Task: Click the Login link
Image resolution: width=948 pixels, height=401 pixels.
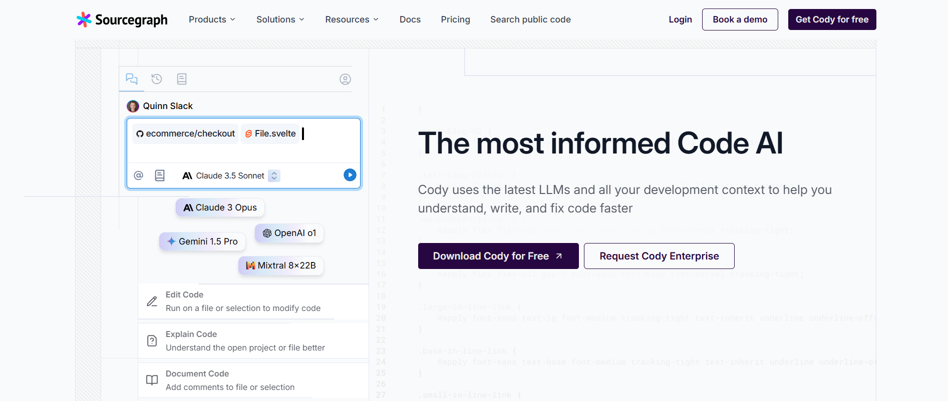Action: [x=680, y=19]
